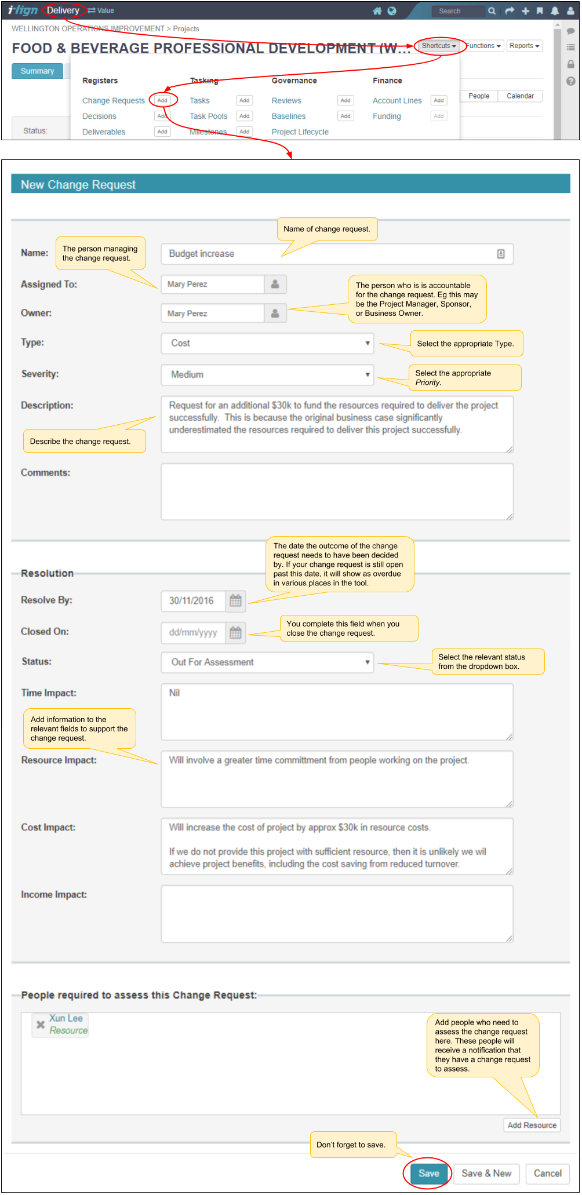
Task: Click into the Description text area
Action: (337, 425)
